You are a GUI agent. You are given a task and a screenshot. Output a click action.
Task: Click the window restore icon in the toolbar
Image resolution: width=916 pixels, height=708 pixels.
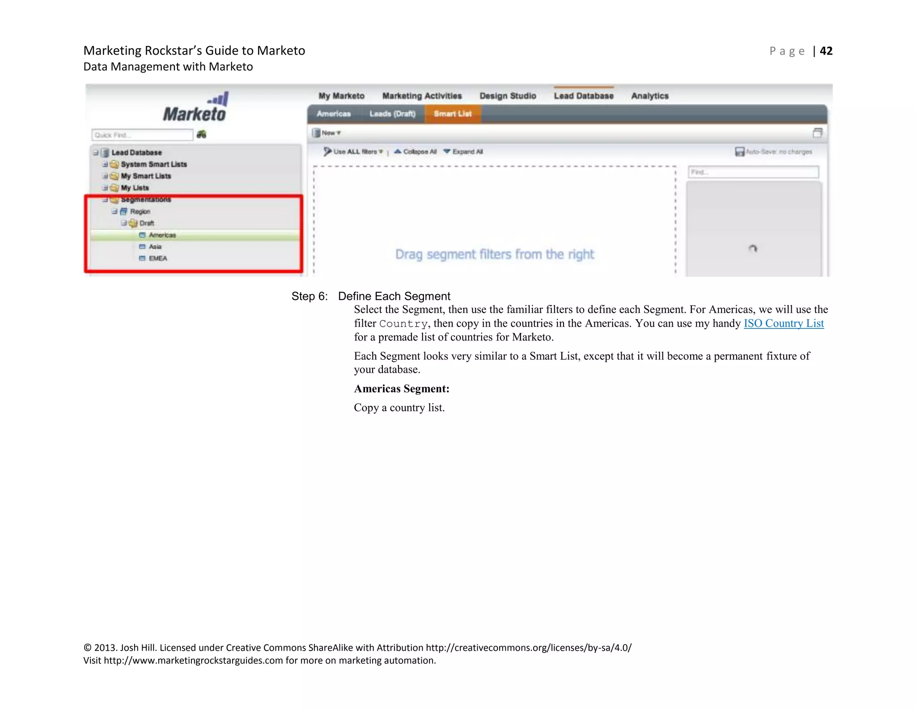click(817, 133)
